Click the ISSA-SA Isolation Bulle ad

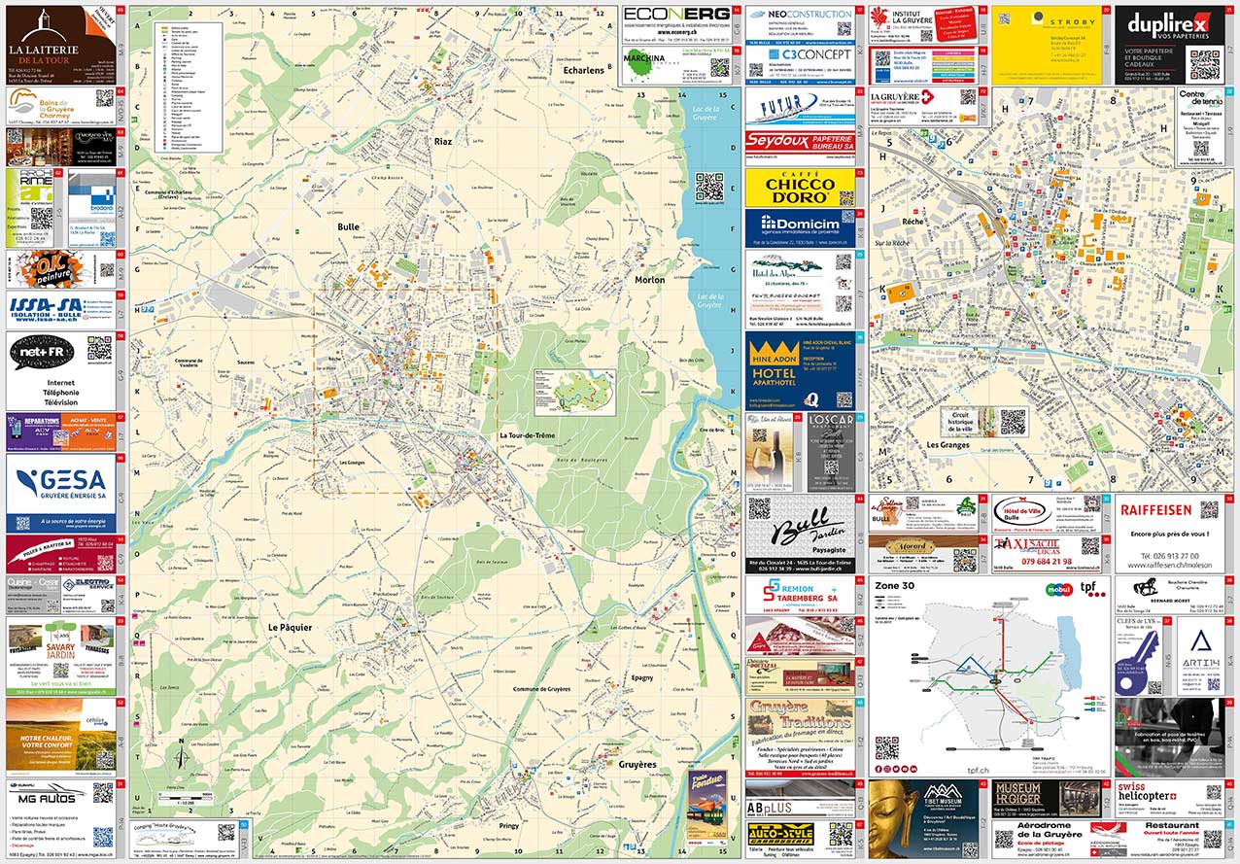click(60, 308)
